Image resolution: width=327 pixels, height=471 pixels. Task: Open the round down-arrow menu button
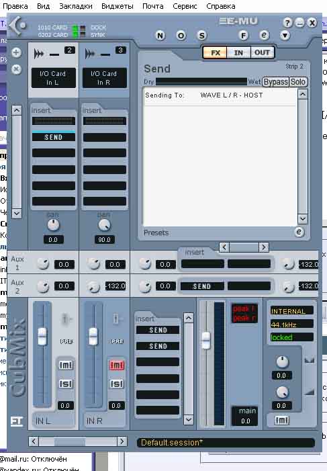(x=285, y=36)
